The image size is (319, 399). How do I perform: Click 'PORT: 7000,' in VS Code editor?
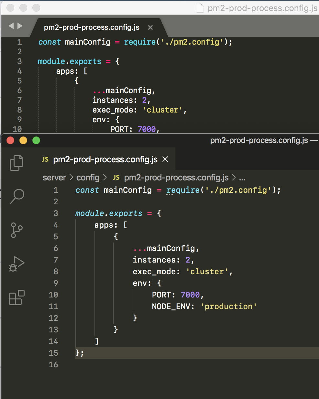pos(178,295)
